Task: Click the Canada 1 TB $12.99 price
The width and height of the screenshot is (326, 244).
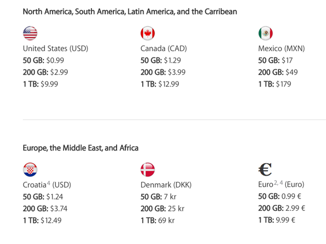Action: pyautogui.click(x=160, y=84)
